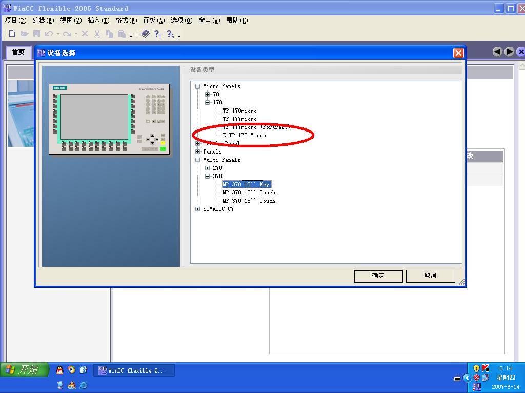Click the Undo arrow icon
525x393 pixels.
[49, 34]
